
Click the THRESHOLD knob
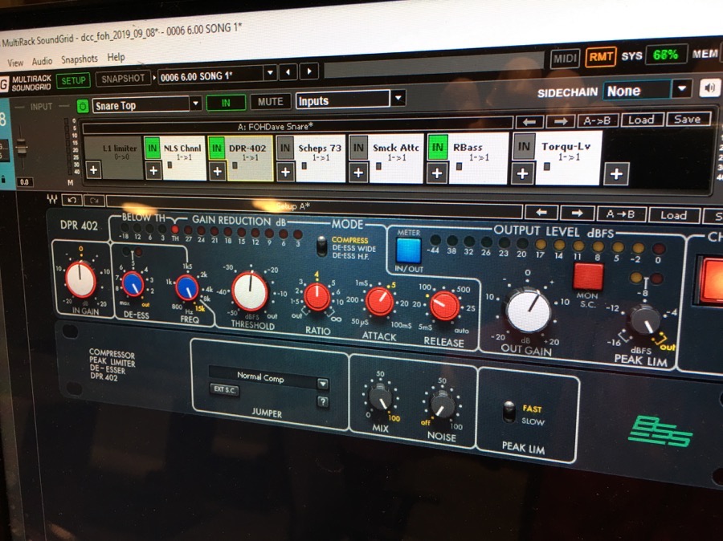[x=250, y=291]
